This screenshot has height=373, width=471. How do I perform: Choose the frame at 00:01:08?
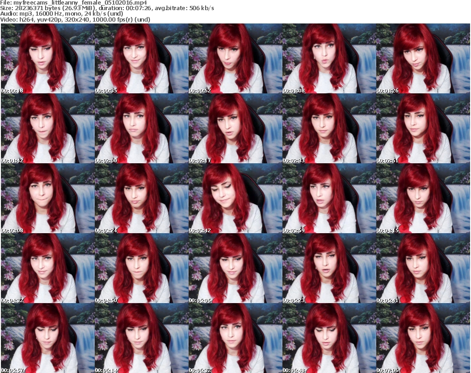pyautogui.click(x=329, y=58)
